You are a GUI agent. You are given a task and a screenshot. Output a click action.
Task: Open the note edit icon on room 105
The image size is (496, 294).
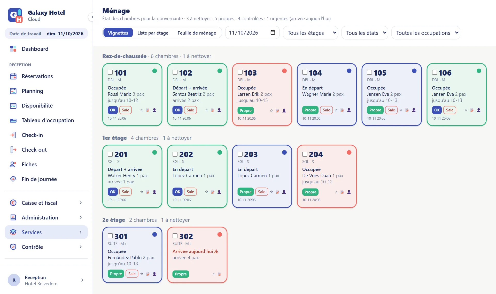[x=407, y=110]
